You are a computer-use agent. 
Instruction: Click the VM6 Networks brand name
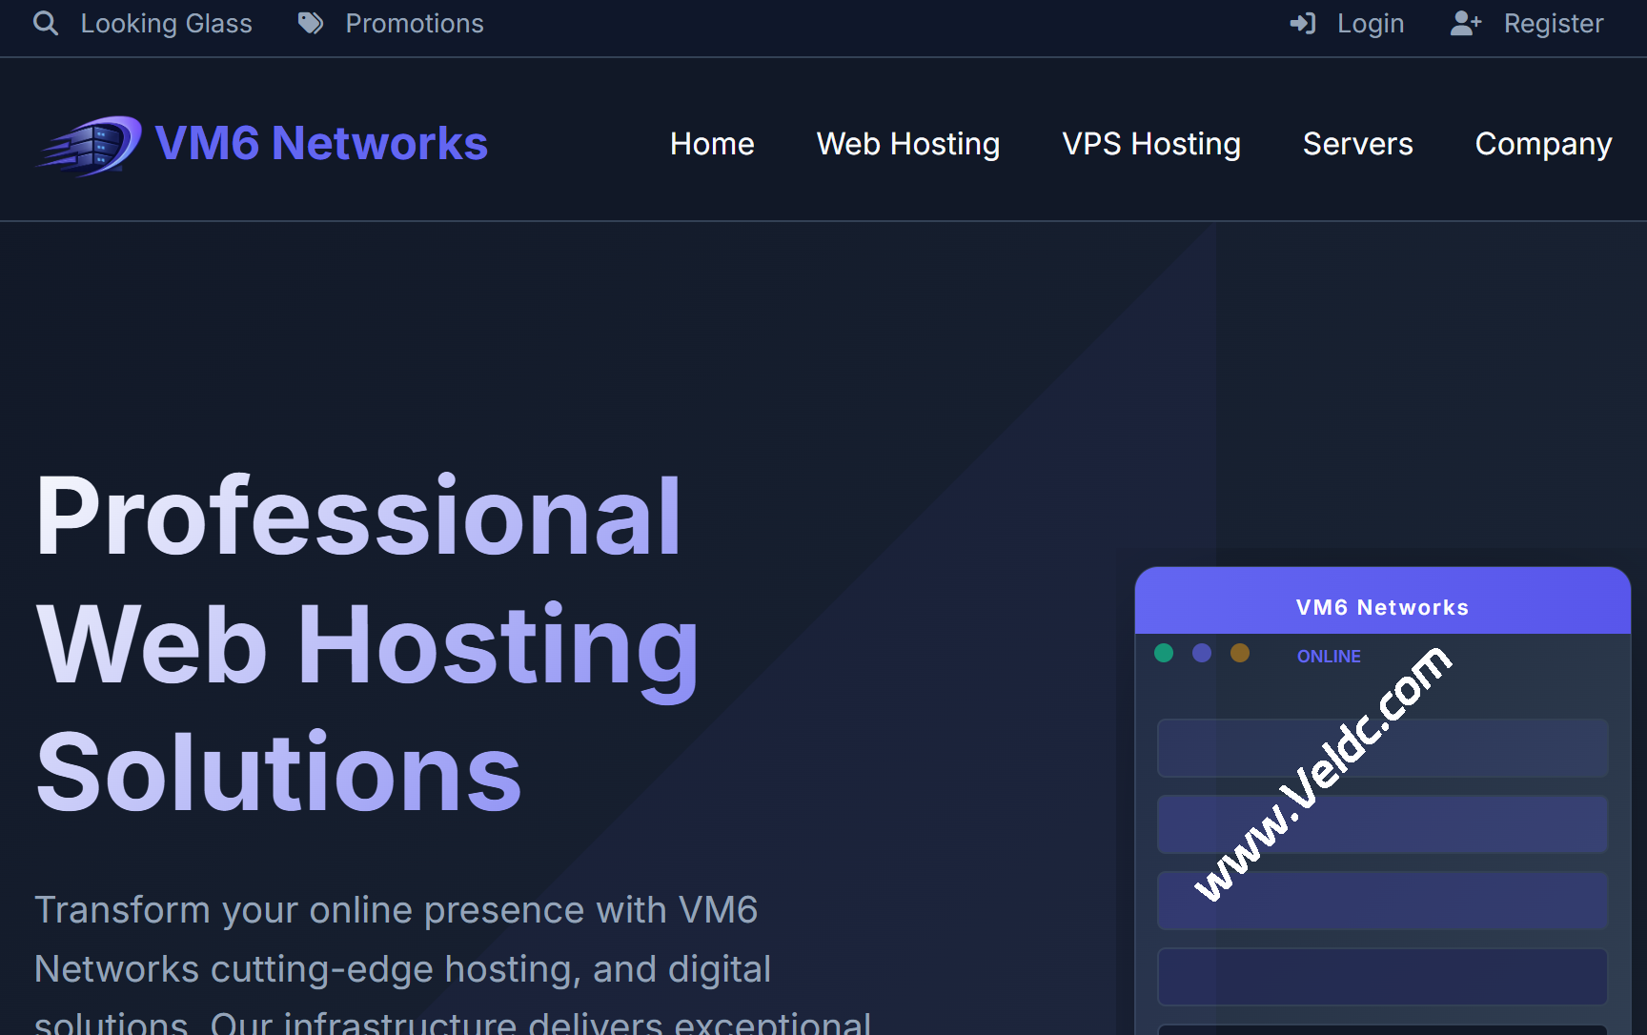[321, 144]
